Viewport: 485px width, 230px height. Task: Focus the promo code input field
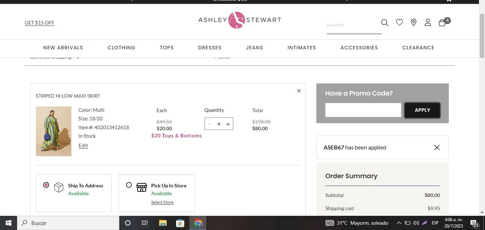(363, 110)
